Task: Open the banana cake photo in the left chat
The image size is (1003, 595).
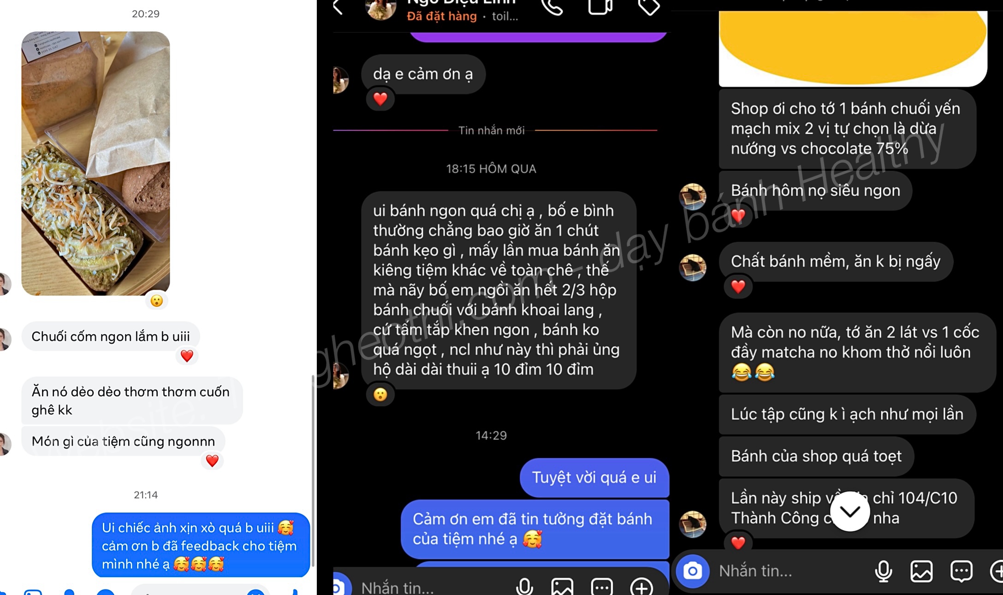Action: point(95,163)
